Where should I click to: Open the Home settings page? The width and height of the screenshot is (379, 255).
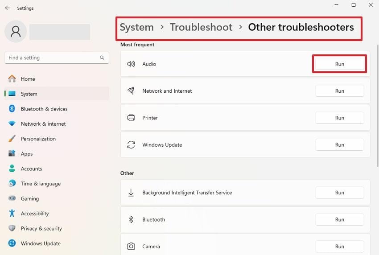[x=57, y=79]
